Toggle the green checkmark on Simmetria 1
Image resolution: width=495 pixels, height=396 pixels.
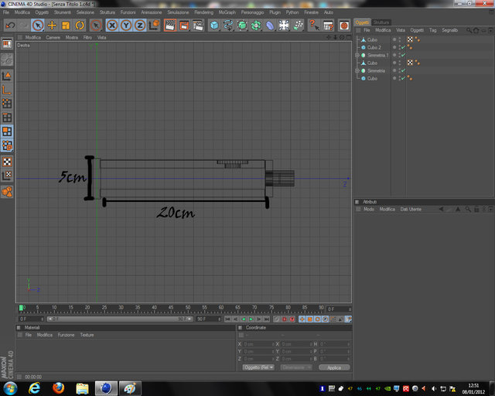[x=403, y=55]
